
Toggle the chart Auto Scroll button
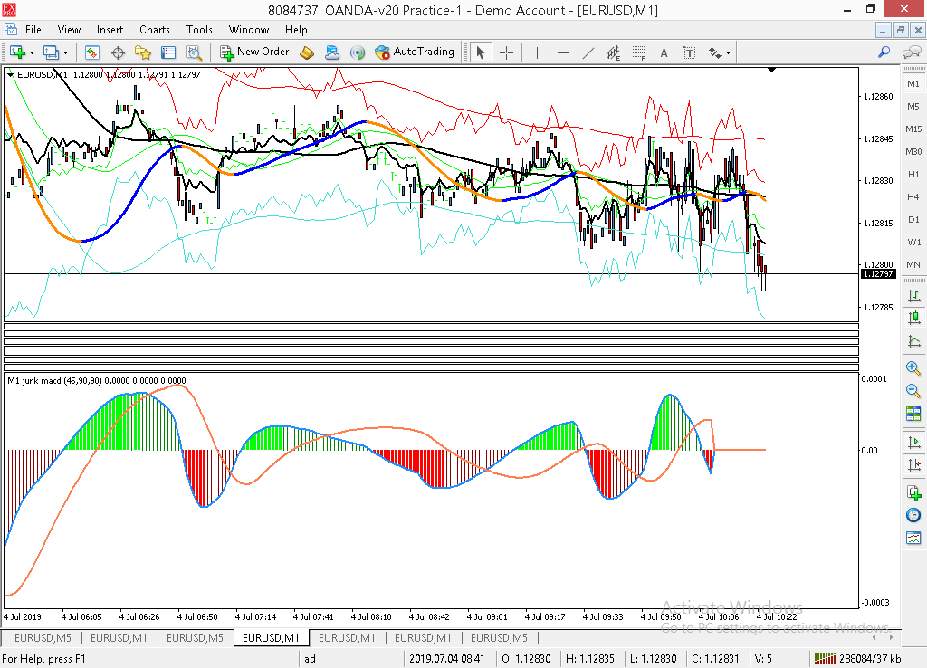click(913, 442)
